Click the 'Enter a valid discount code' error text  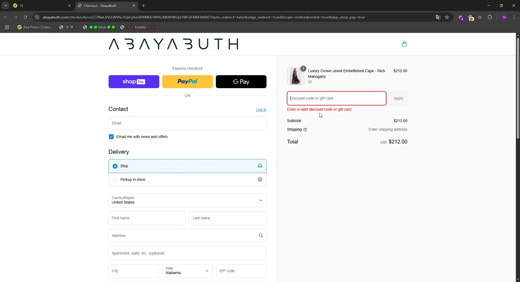pos(319,109)
